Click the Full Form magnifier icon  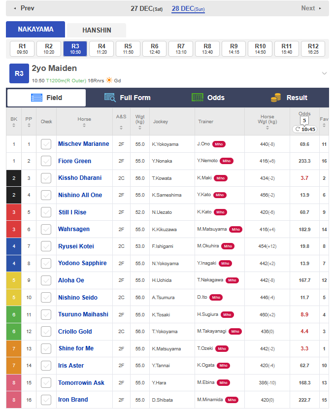click(110, 98)
